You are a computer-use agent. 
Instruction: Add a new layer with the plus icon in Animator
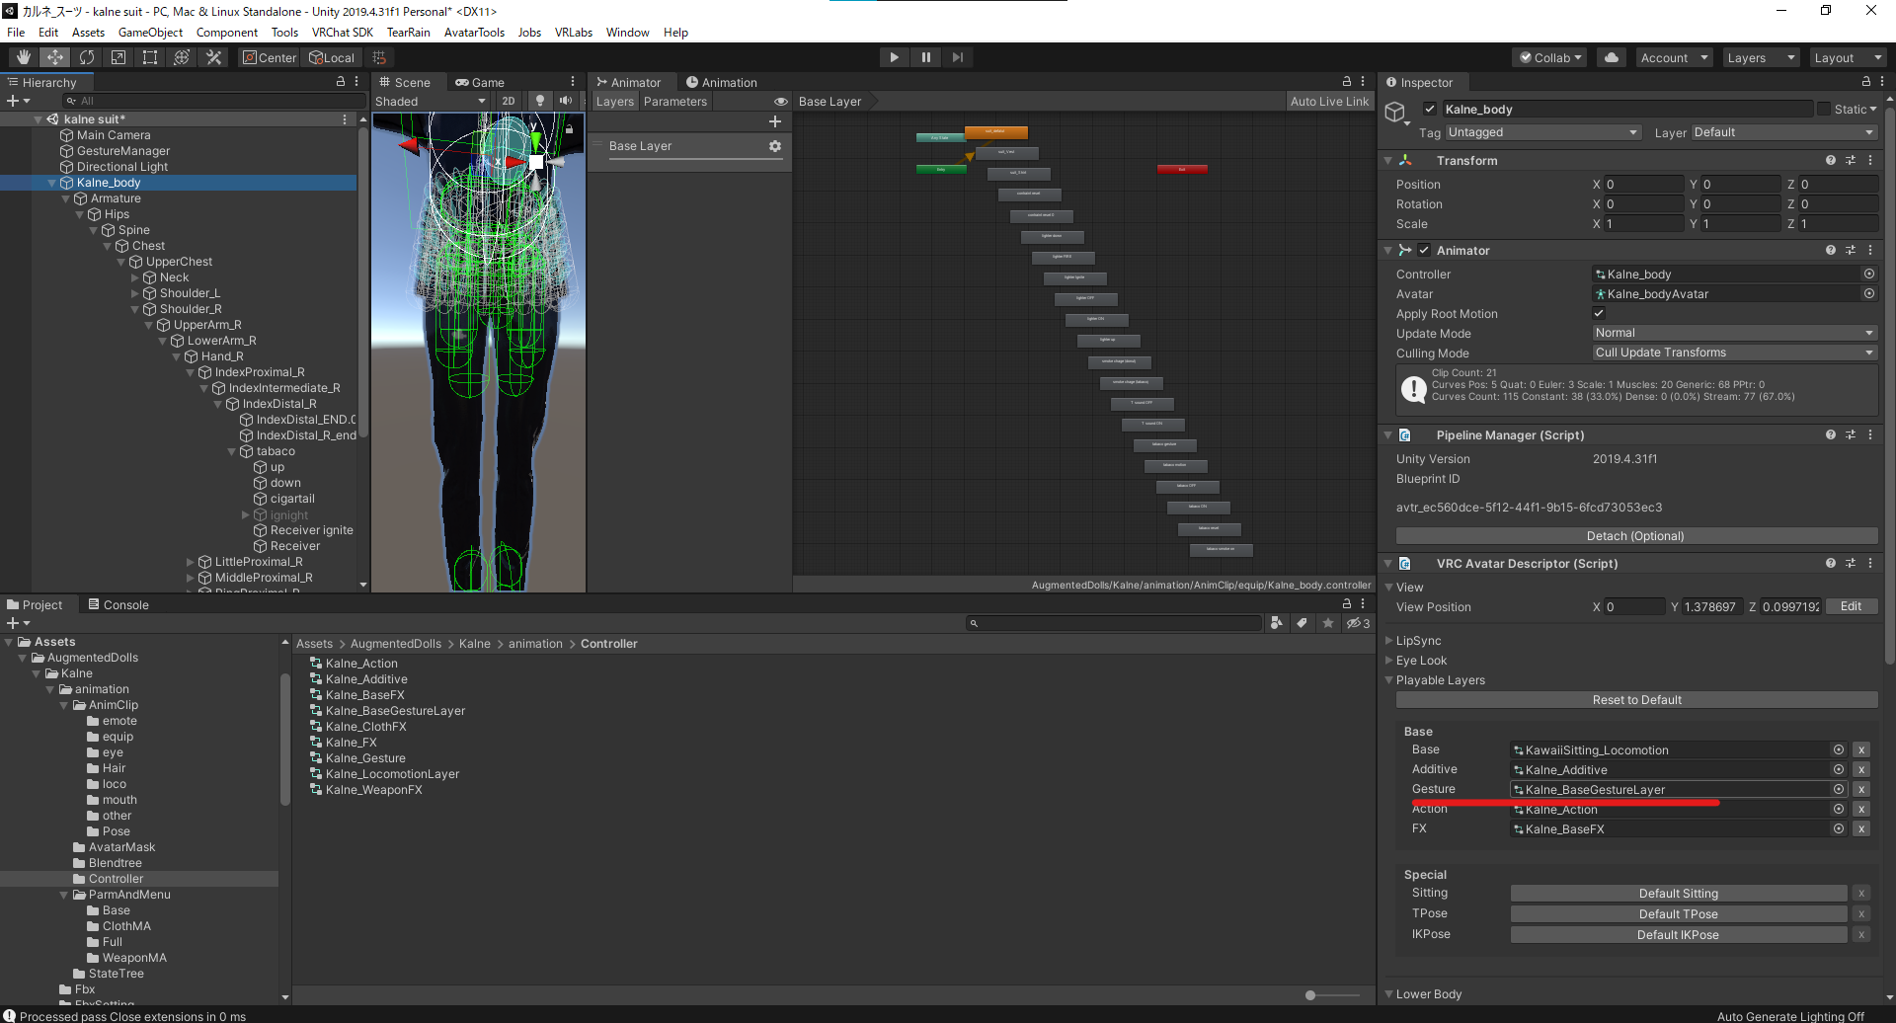click(775, 120)
